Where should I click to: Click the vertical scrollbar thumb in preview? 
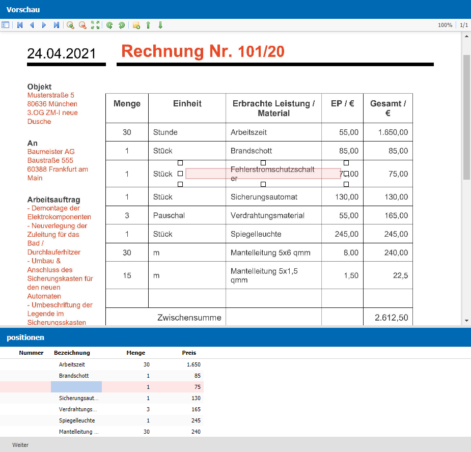pyautogui.click(x=466, y=117)
